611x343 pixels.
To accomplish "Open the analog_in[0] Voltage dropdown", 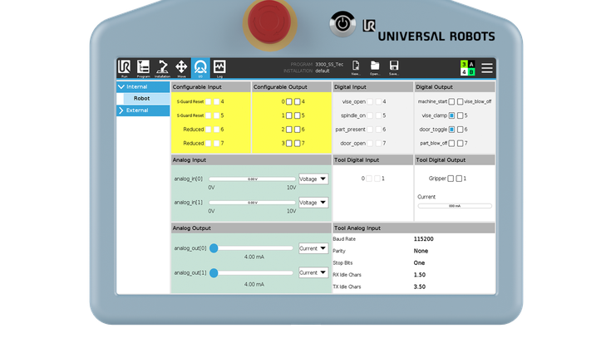I will point(313,179).
